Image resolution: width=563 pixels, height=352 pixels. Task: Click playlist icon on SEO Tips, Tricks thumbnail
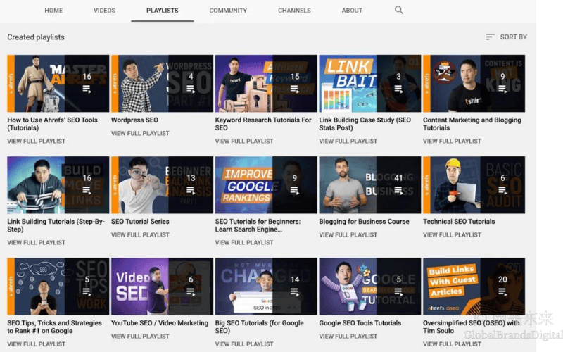click(x=87, y=292)
